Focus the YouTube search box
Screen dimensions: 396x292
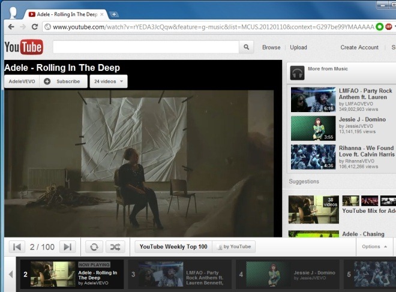coord(146,47)
